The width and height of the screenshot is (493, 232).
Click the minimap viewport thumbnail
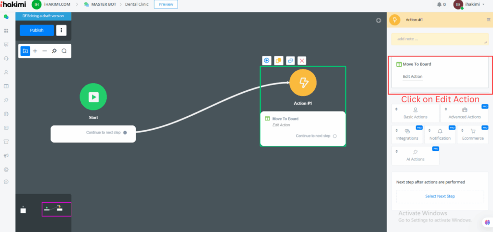tap(56, 208)
